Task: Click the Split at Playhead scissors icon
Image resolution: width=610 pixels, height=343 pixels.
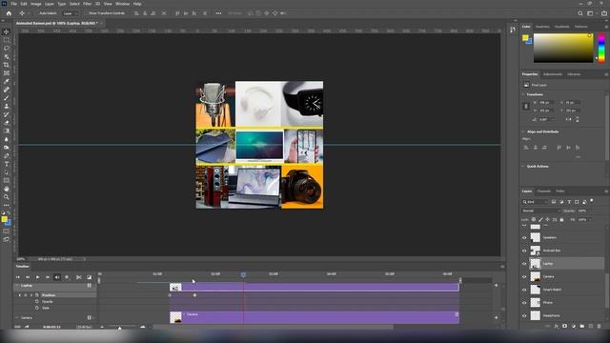Action: point(79,277)
